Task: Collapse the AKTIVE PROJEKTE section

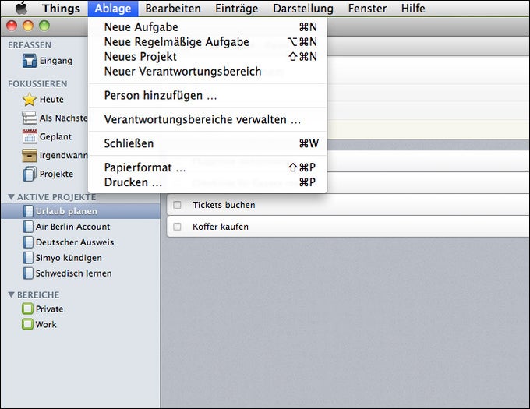Action: 11,197
